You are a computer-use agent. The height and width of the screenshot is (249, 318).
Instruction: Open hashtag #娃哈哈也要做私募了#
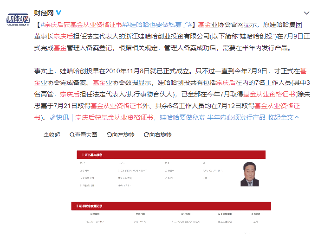(159, 25)
